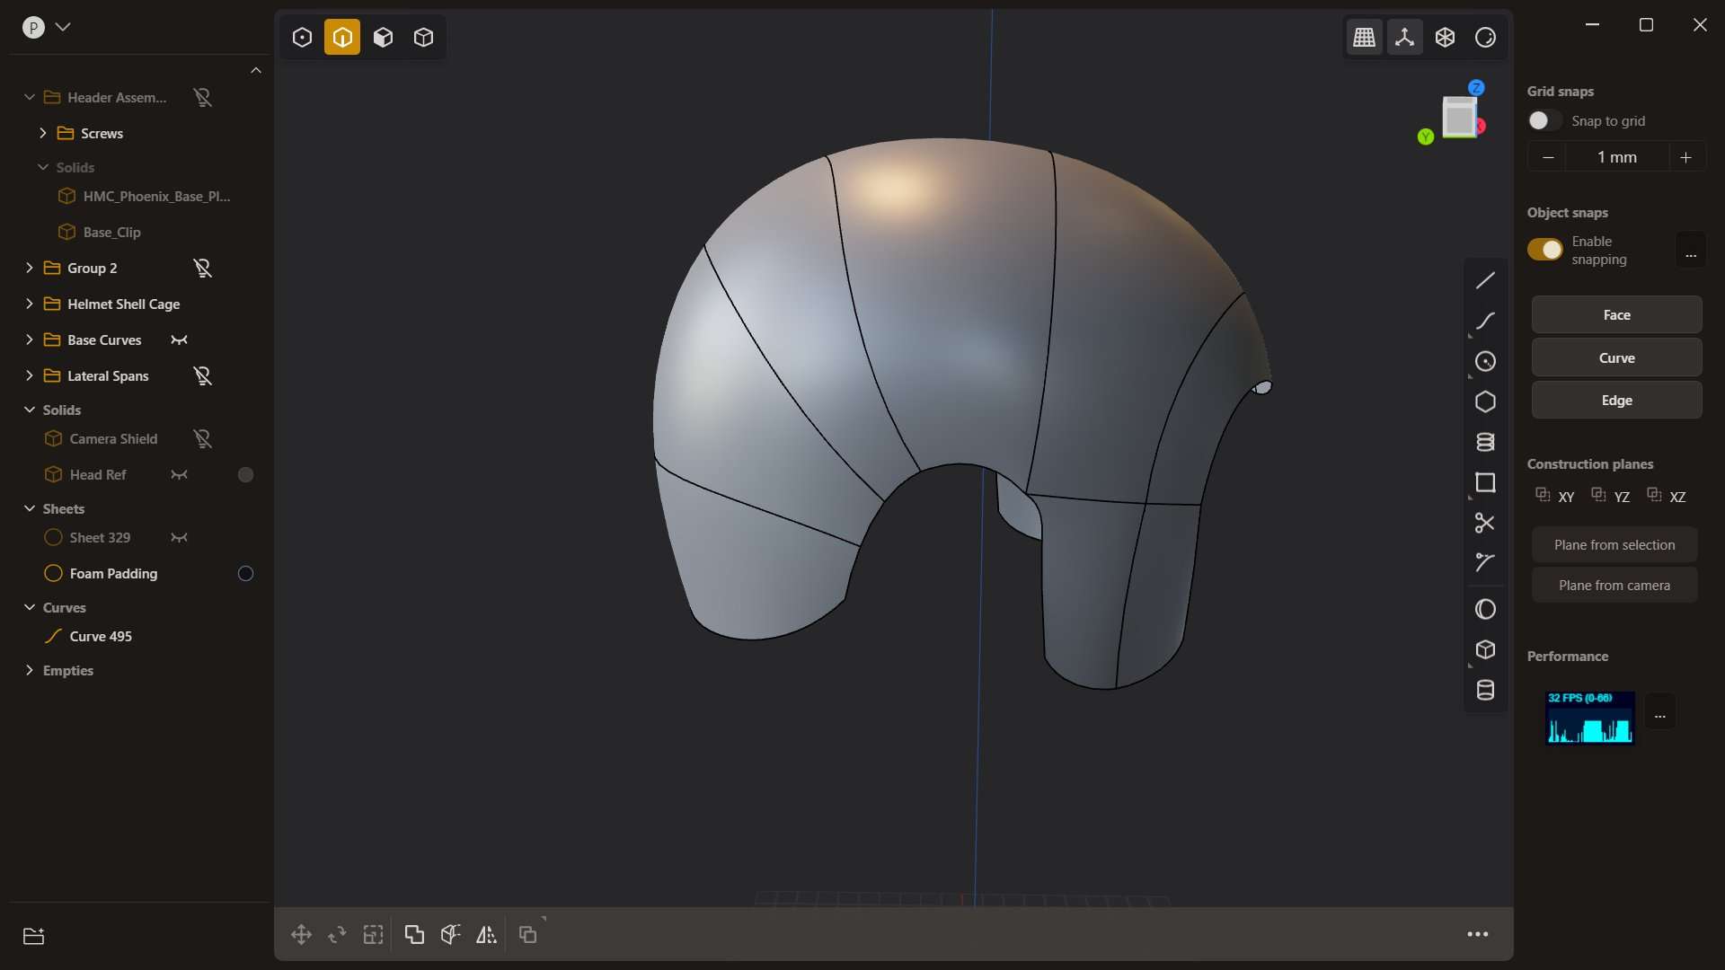Click the outlined-cube solid selection mode
This screenshot has width=1725, height=970.
click(x=423, y=37)
